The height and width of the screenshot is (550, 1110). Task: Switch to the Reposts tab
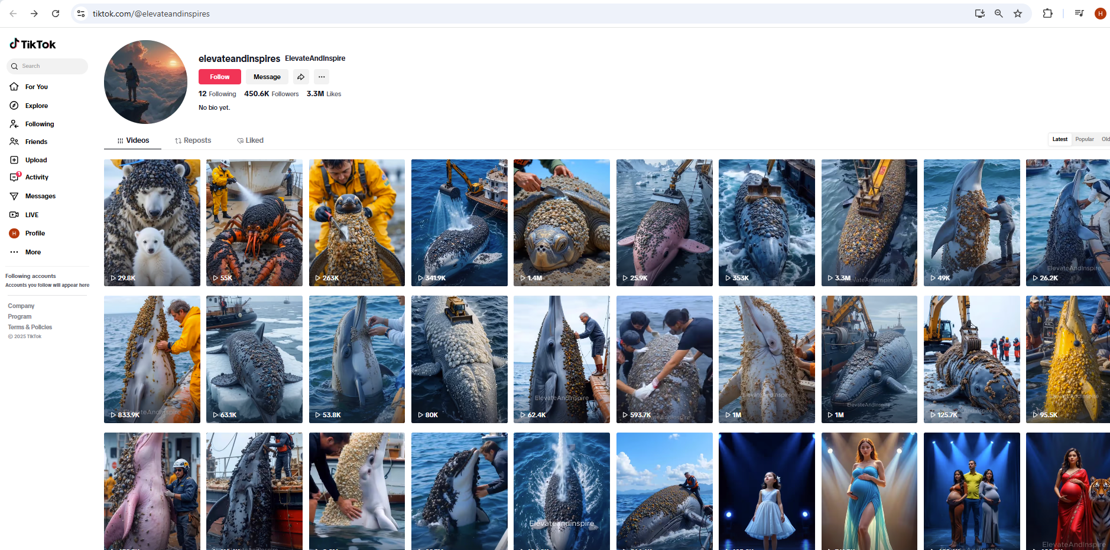(x=193, y=140)
